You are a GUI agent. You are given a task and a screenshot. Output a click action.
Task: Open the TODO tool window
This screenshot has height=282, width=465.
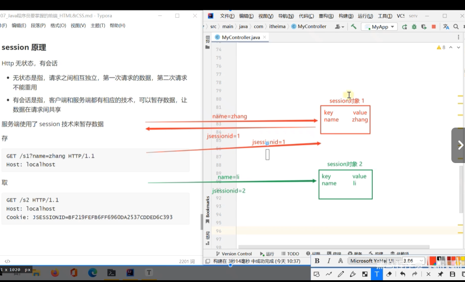[x=290, y=254]
